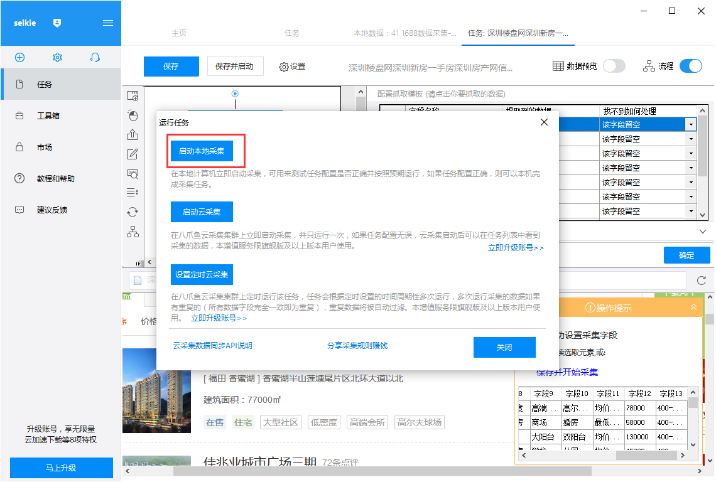Click the export/upload arrow tool icon
This screenshot has width=716, height=482.
[133, 135]
